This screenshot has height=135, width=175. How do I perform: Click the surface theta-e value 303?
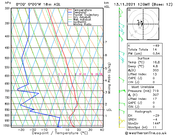click(x=156, y=70)
